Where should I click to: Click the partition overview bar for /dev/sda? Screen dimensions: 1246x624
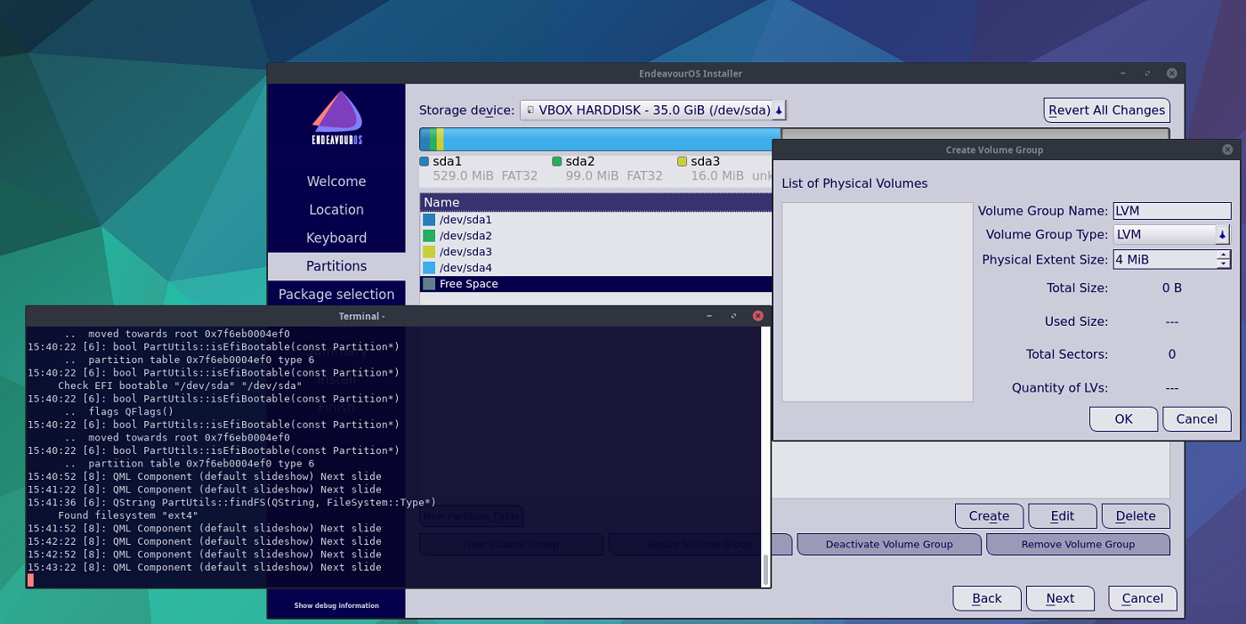pos(596,139)
